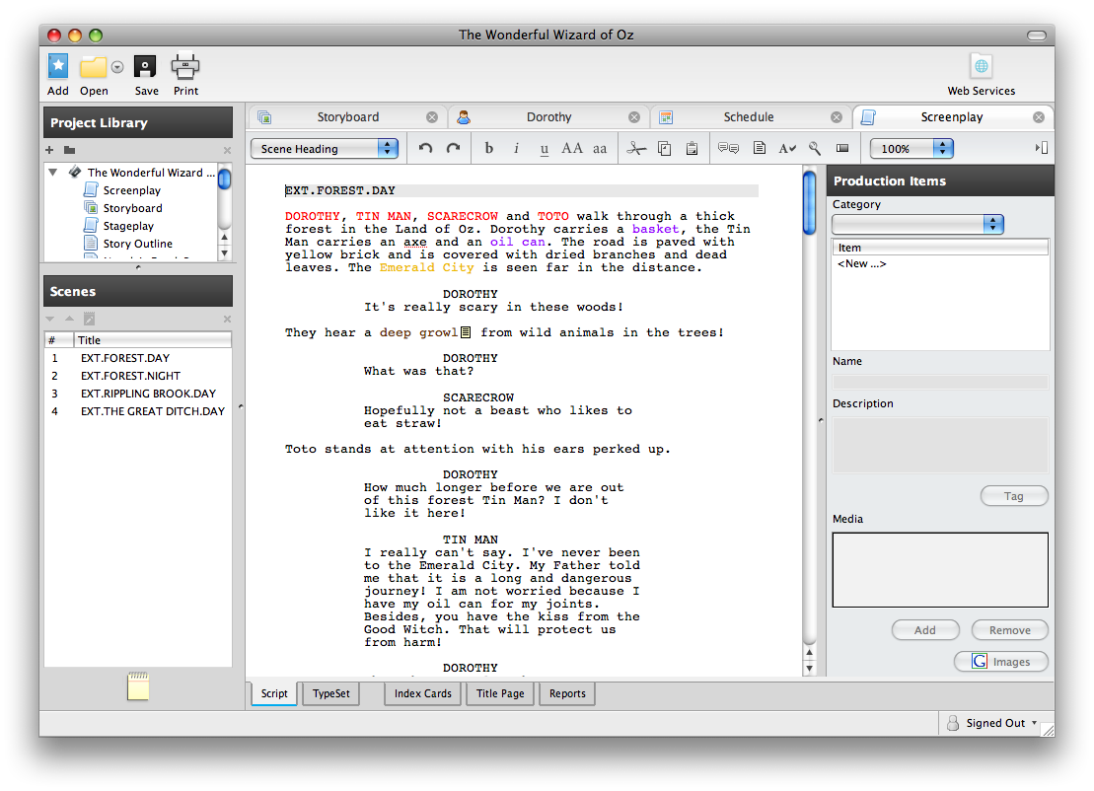Convert text to lowercase with aa
The width and height of the screenshot is (1094, 791).
click(600, 149)
